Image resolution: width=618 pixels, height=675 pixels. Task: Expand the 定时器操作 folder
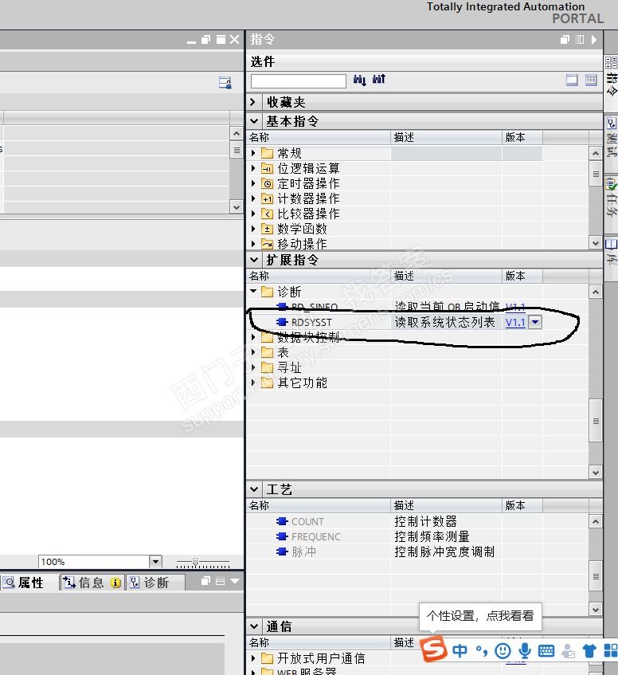click(x=253, y=183)
